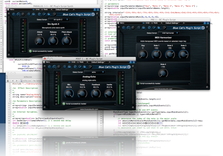
Task: Open the echo Select Script dropdown
Action: tap(94, 72)
